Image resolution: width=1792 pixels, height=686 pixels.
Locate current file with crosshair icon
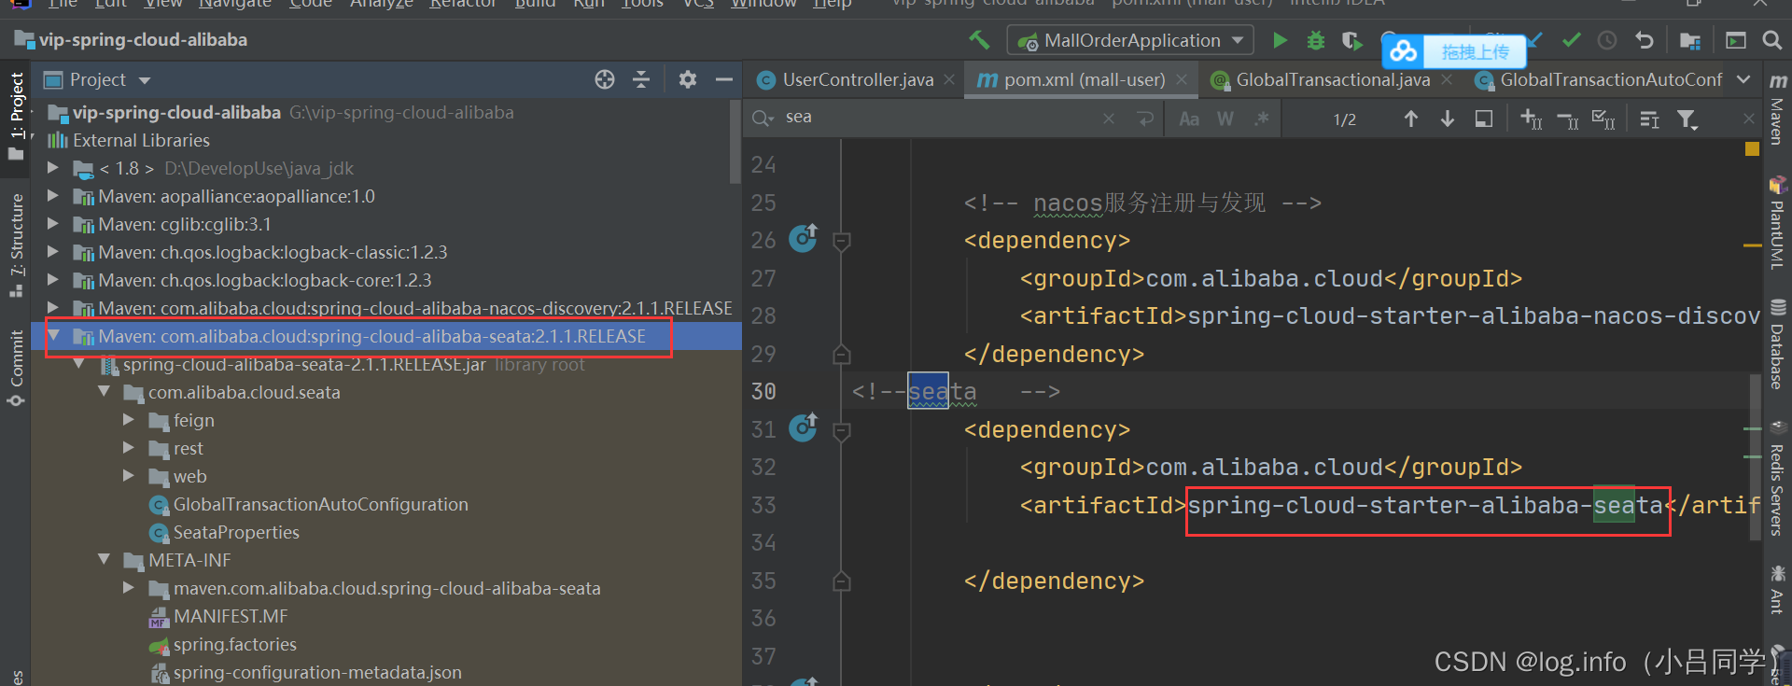pyautogui.click(x=605, y=79)
